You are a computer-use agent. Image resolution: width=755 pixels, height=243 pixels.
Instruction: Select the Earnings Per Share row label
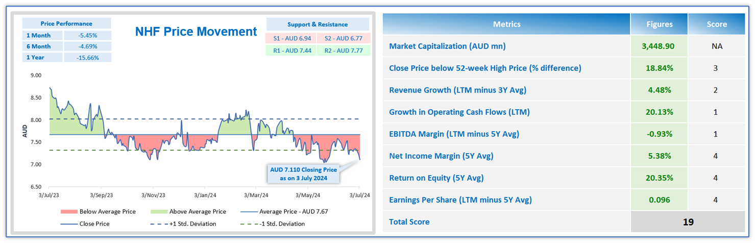coord(460,200)
